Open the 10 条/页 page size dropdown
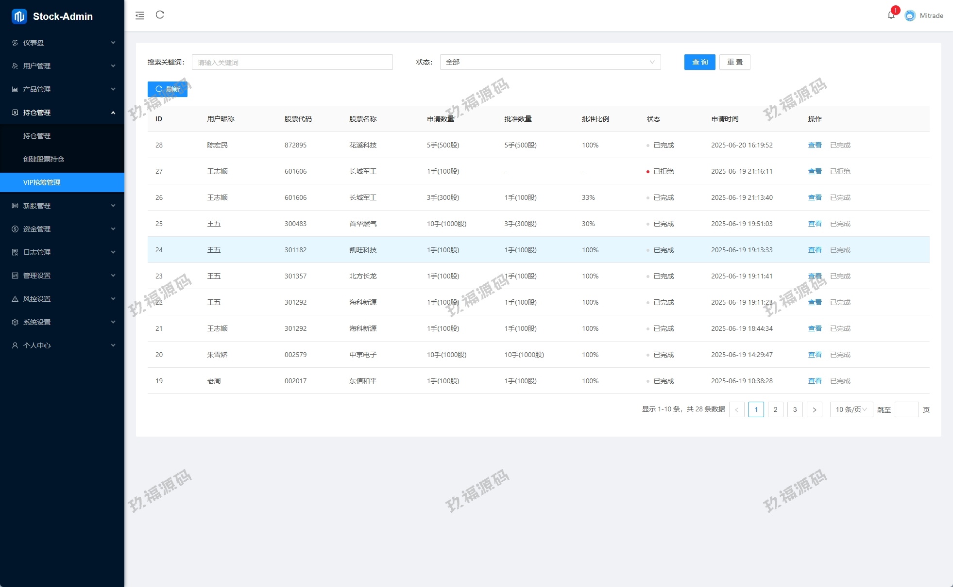The width and height of the screenshot is (953, 587). pyautogui.click(x=851, y=409)
